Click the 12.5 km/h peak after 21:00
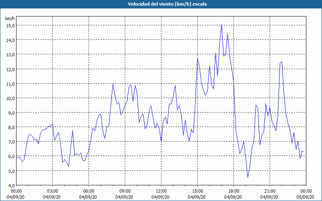 [x=282, y=62]
